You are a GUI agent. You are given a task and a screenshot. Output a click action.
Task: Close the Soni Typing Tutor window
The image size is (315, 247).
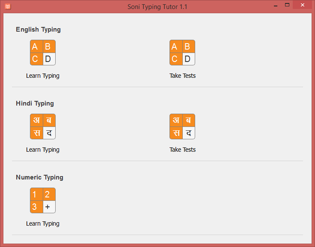pos(302,5)
